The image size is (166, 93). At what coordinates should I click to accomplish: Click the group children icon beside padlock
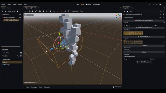pyautogui.click(x=47, y=11)
